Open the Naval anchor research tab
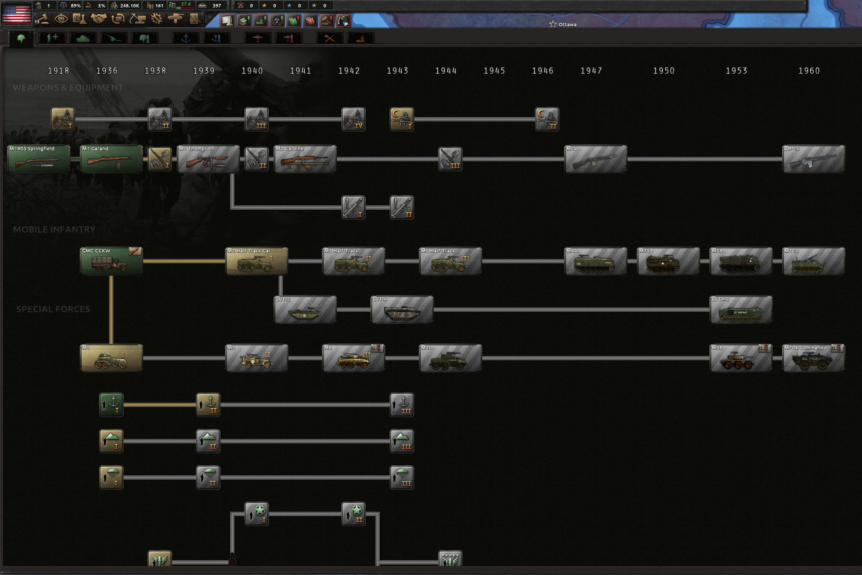Image resolution: width=862 pixels, height=575 pixels. pyautogui.click(x=186, y=38)
